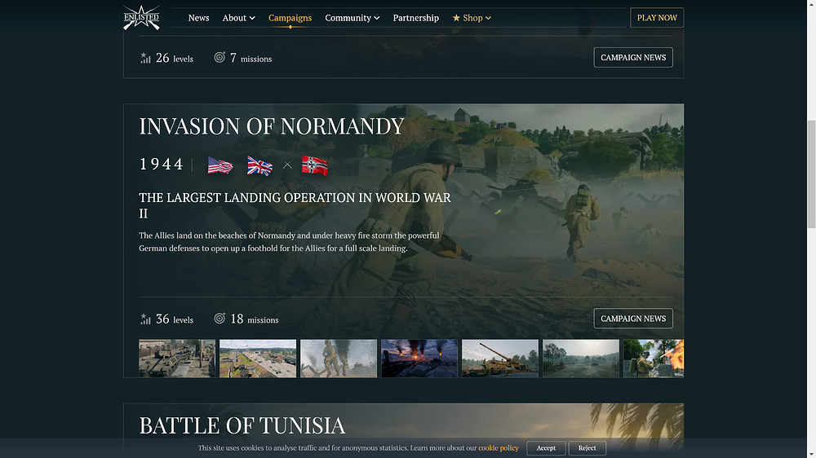The height and width of the screenshot is (458, 816).
Task: Click the '36 levels' text
Action: (175, 319)
